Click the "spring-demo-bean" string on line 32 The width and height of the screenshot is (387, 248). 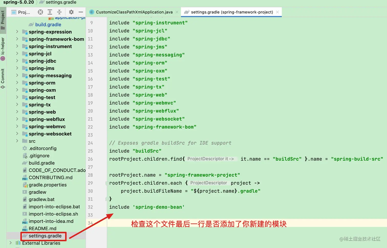click(159, 207)
